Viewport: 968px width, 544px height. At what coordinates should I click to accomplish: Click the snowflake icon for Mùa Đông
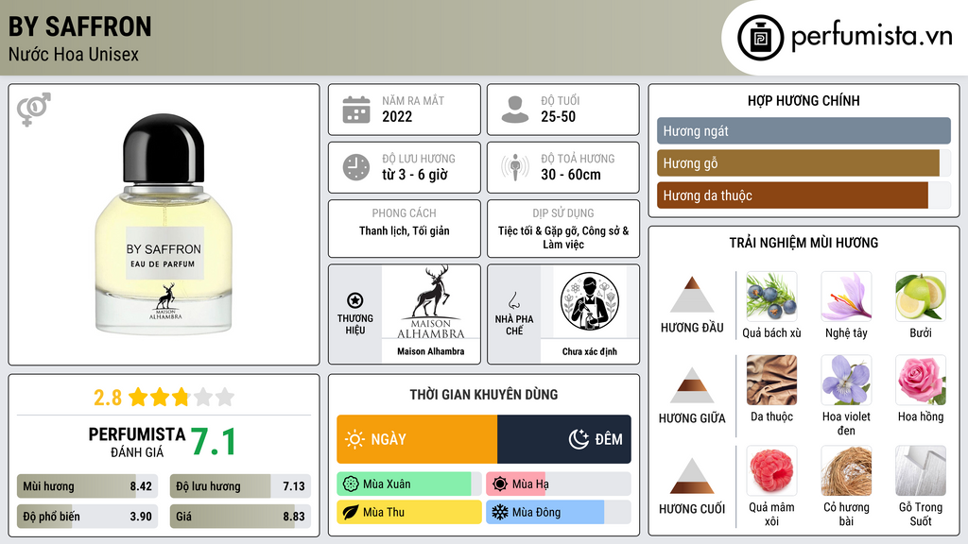point(500,512)
